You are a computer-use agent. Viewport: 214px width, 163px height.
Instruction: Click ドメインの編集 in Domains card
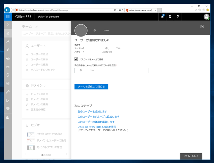[x=39, y=104]
